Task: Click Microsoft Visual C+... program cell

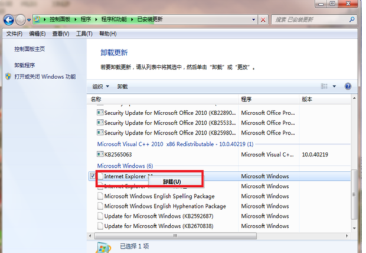Action: point(267,154)
